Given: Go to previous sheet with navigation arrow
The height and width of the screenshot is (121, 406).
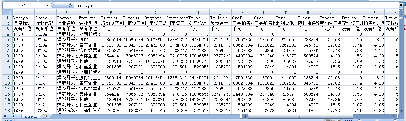Looking at the screenshot, I should click(9, 116).
